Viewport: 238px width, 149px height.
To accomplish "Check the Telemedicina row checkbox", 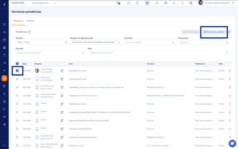I will click(x=17, y=87).
